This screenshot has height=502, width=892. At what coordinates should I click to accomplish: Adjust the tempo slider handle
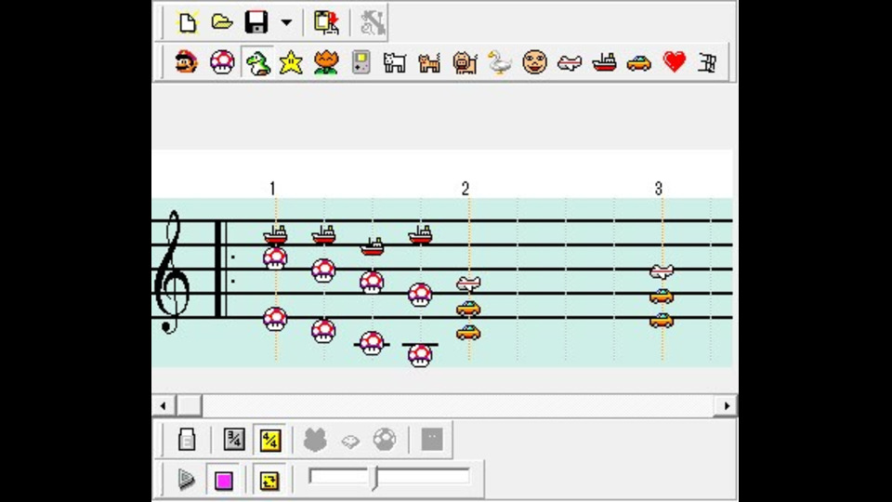tap(375, 478)
